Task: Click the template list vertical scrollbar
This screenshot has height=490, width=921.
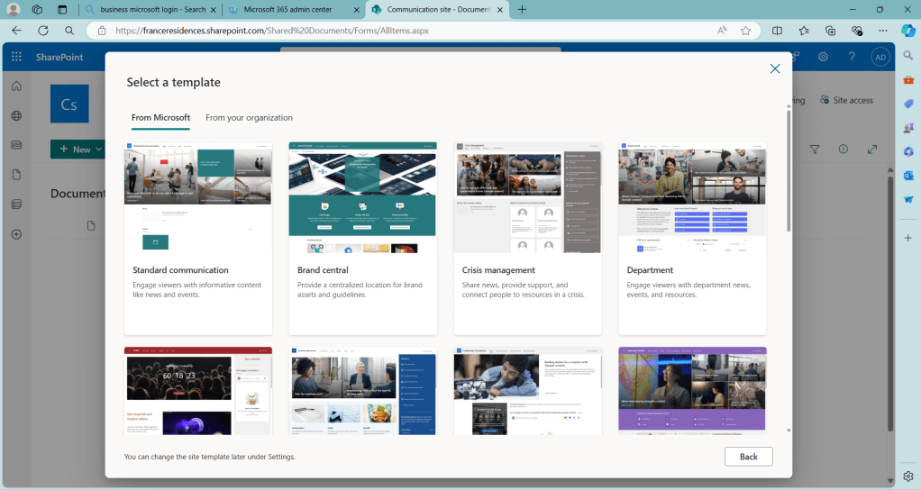Action: coord(789,171)
